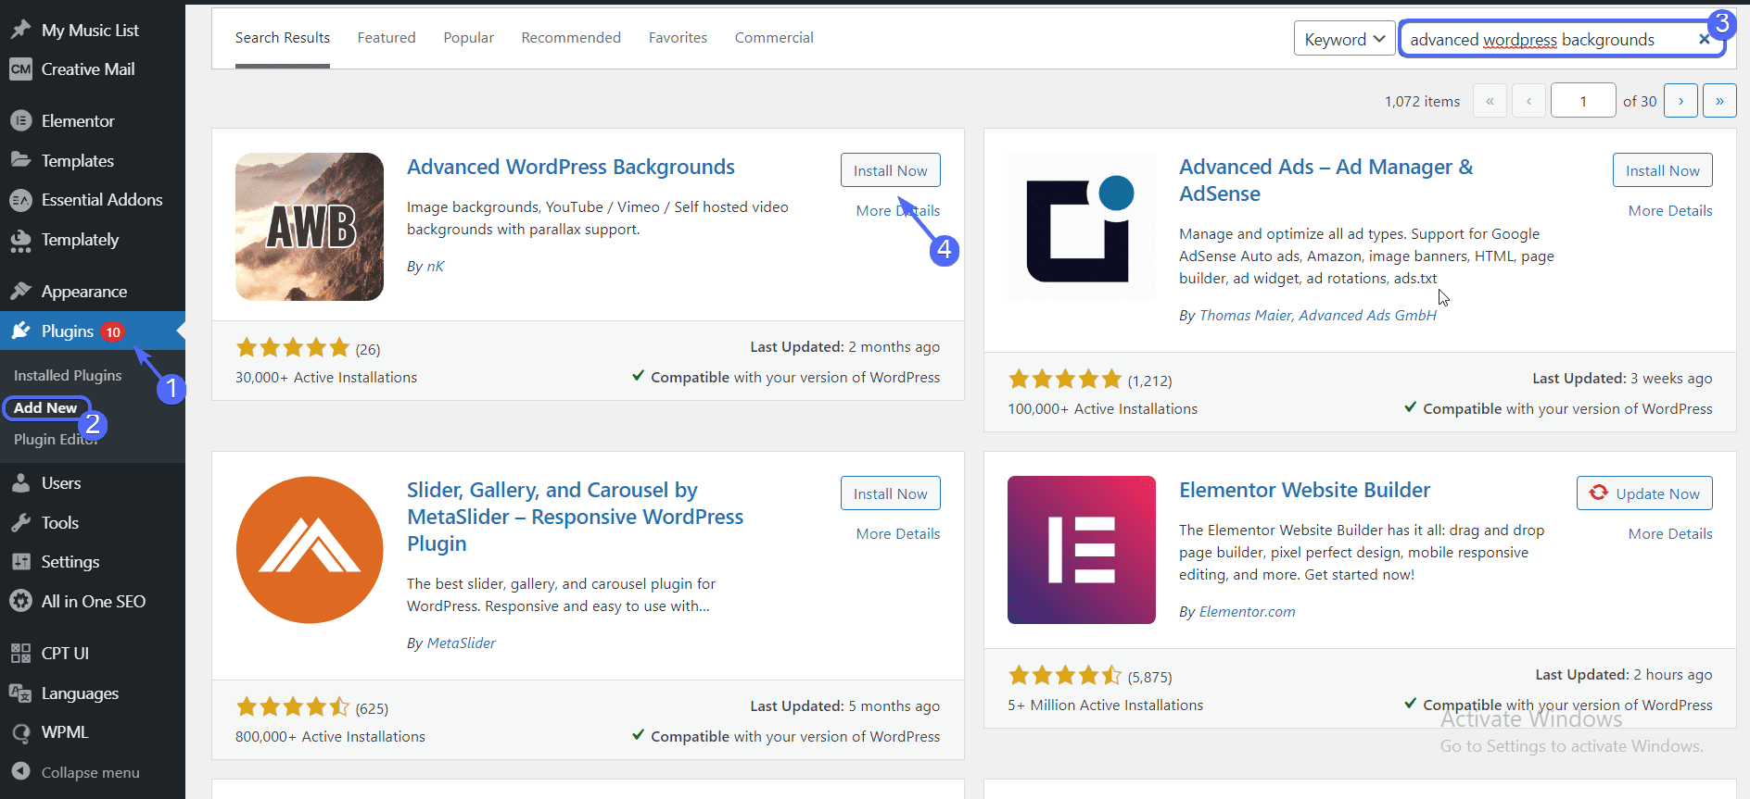The height and width of the screenshot is (799, 1750).
Task: Open the Advanced WordPress Backgrounds title link
Action: click(571, 167)
